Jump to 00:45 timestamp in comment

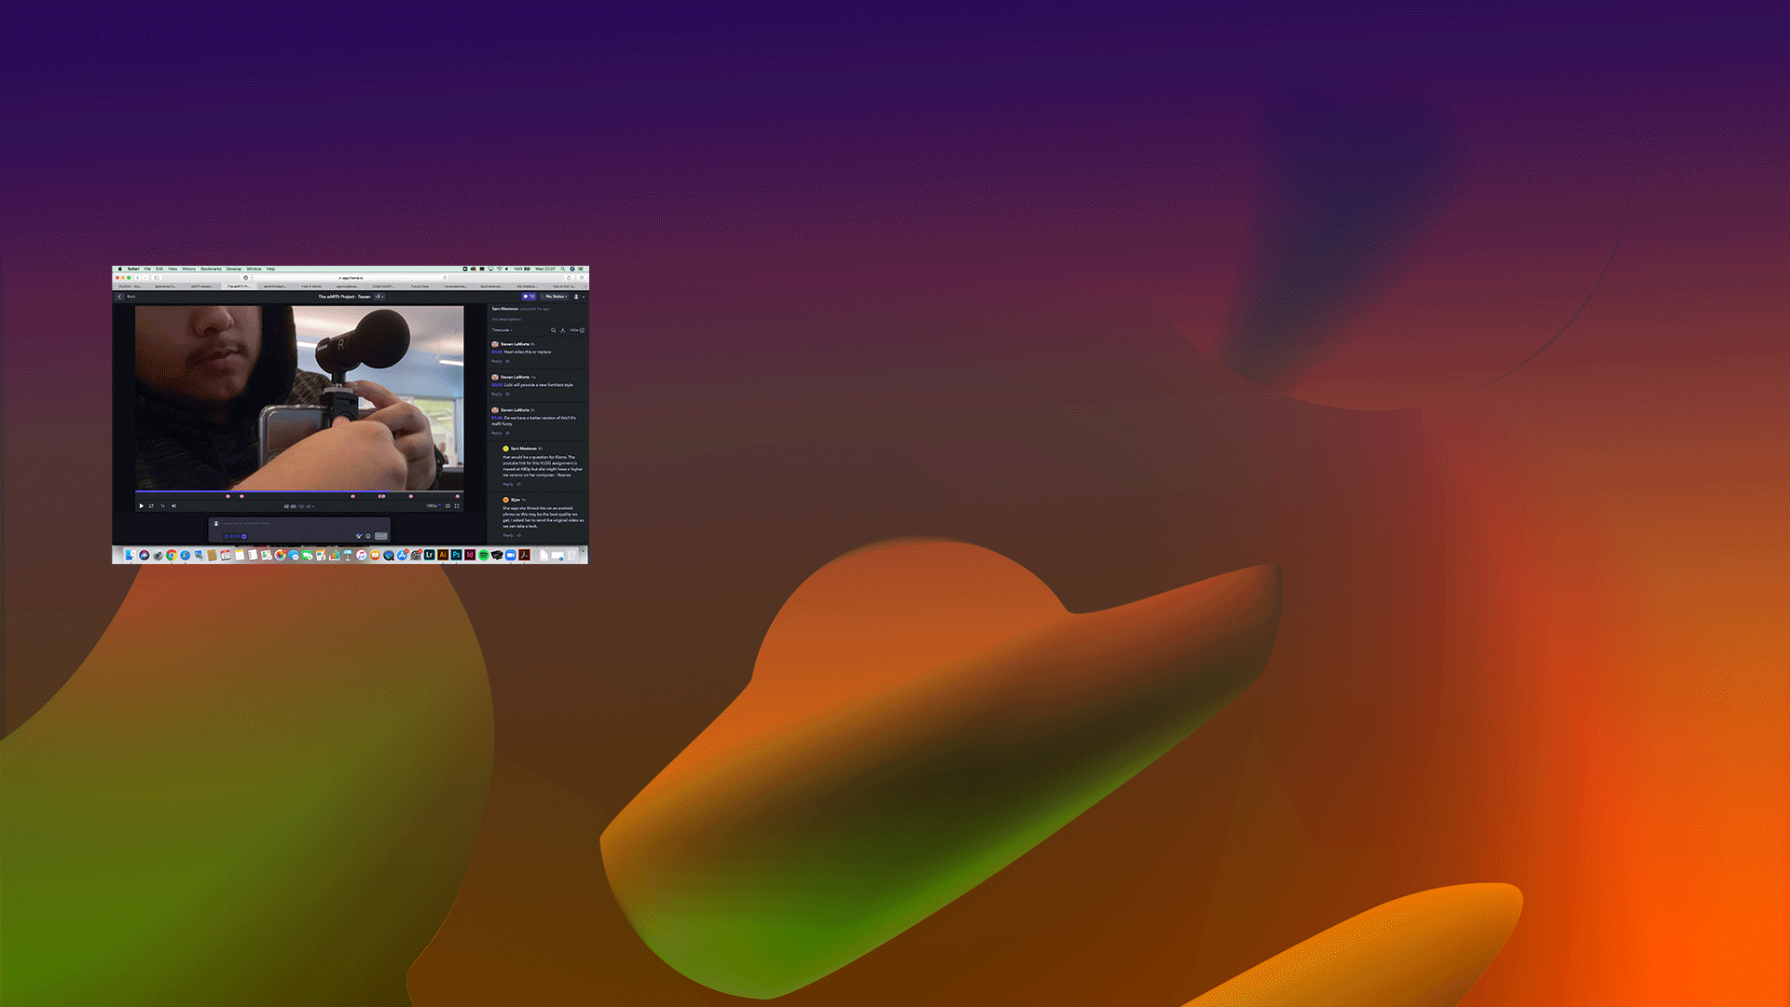(497, 352)
